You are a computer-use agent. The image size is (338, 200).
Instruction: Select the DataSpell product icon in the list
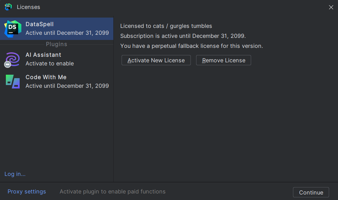tap(13, 29)
